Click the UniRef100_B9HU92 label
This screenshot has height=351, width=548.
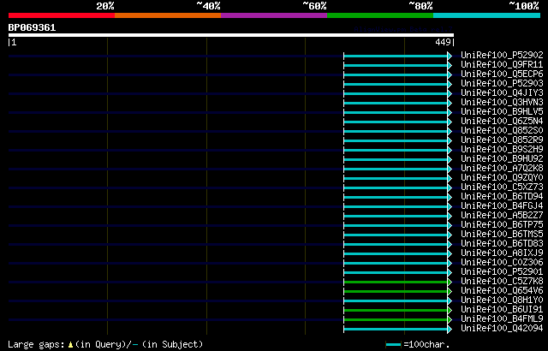click(x=502, y=159)
